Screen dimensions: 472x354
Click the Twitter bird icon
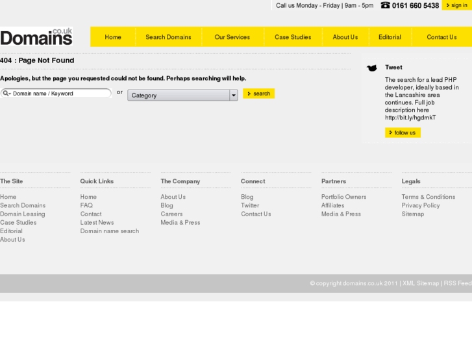tap(371, 68)
